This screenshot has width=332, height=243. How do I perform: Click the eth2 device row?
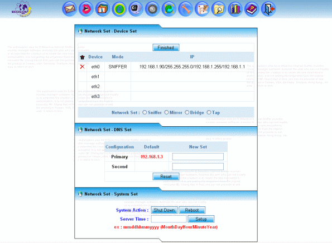(166, 87)
